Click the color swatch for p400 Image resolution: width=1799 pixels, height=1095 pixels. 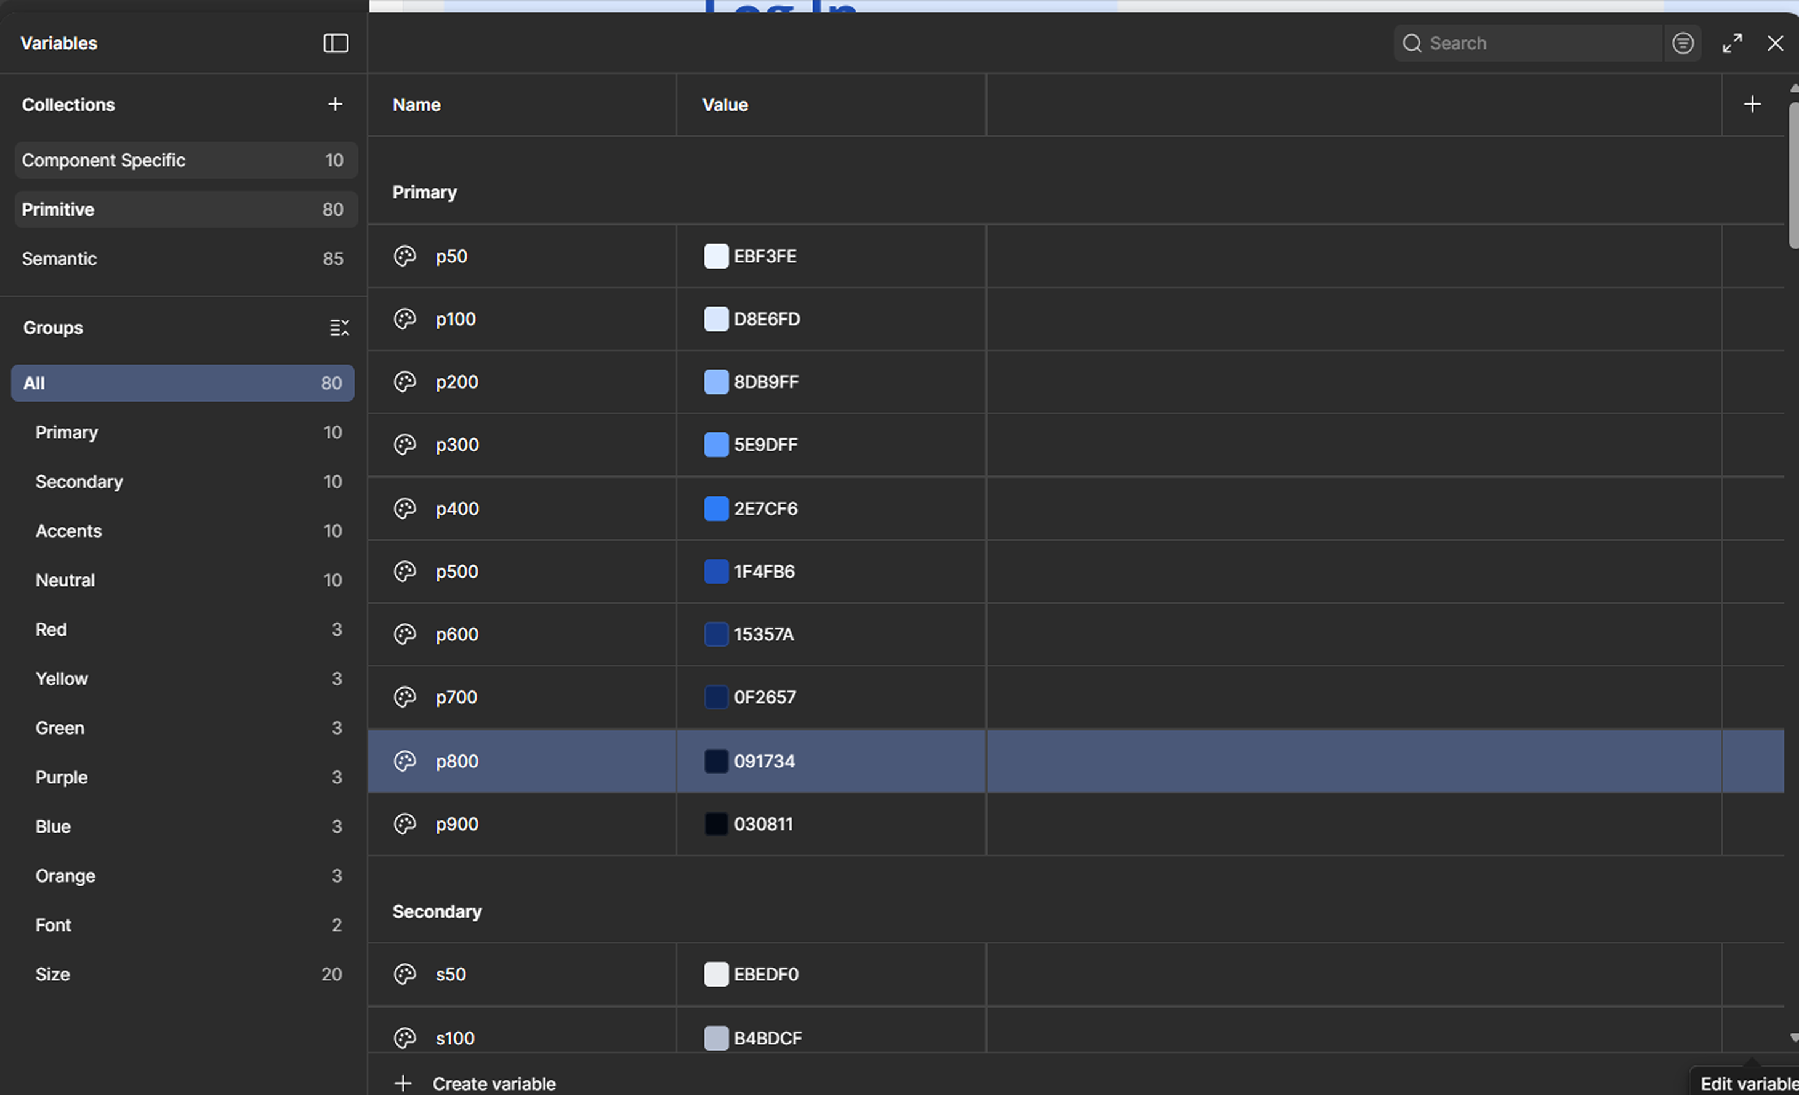(x=716, y=509)
